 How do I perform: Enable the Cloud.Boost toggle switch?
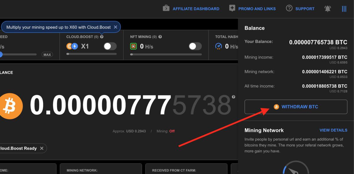[x=110, y=46]
